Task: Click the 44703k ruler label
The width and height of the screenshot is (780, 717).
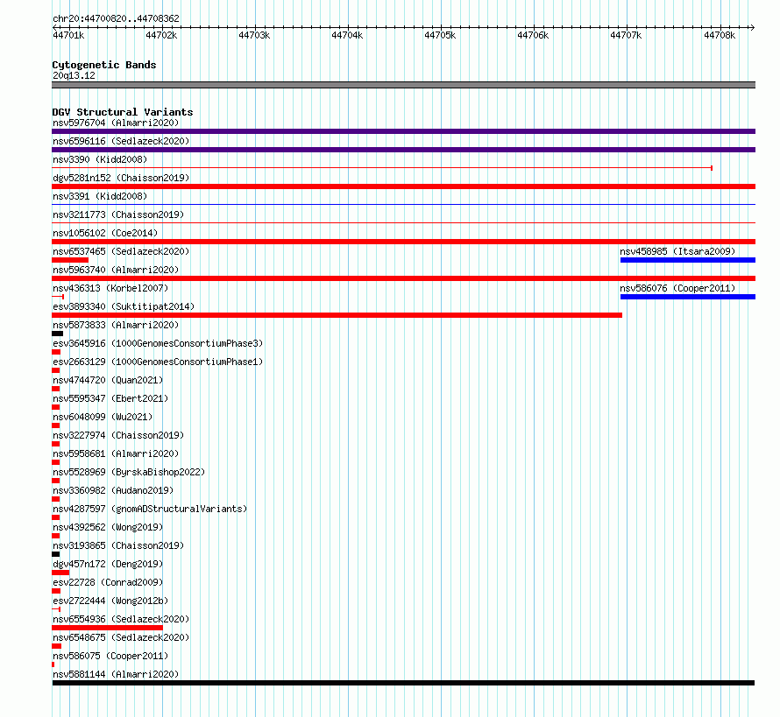Action: (x=254, y=35)
